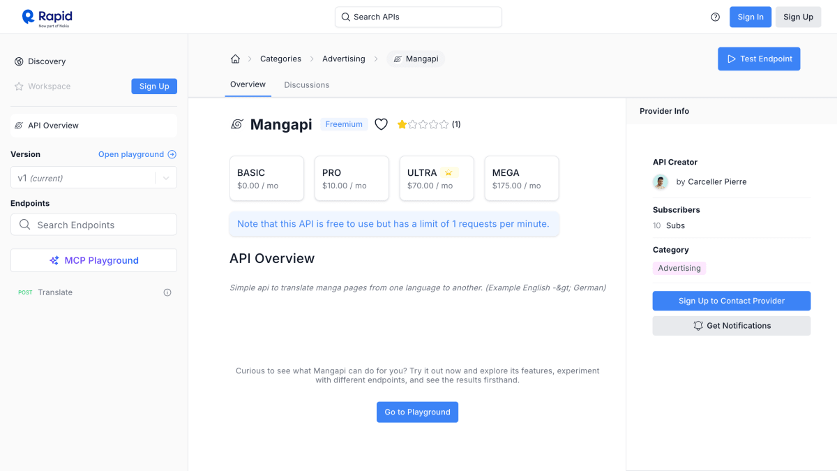
Task: Favorite Mangapi with the heart icon
Action: [x=381, y=124]
